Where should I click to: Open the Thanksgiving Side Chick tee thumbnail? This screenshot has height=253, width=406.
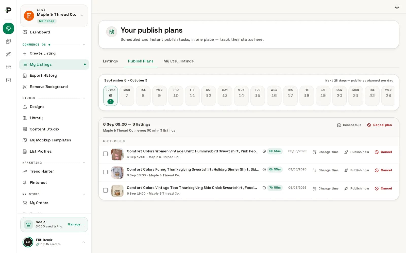tap(117, 191)
